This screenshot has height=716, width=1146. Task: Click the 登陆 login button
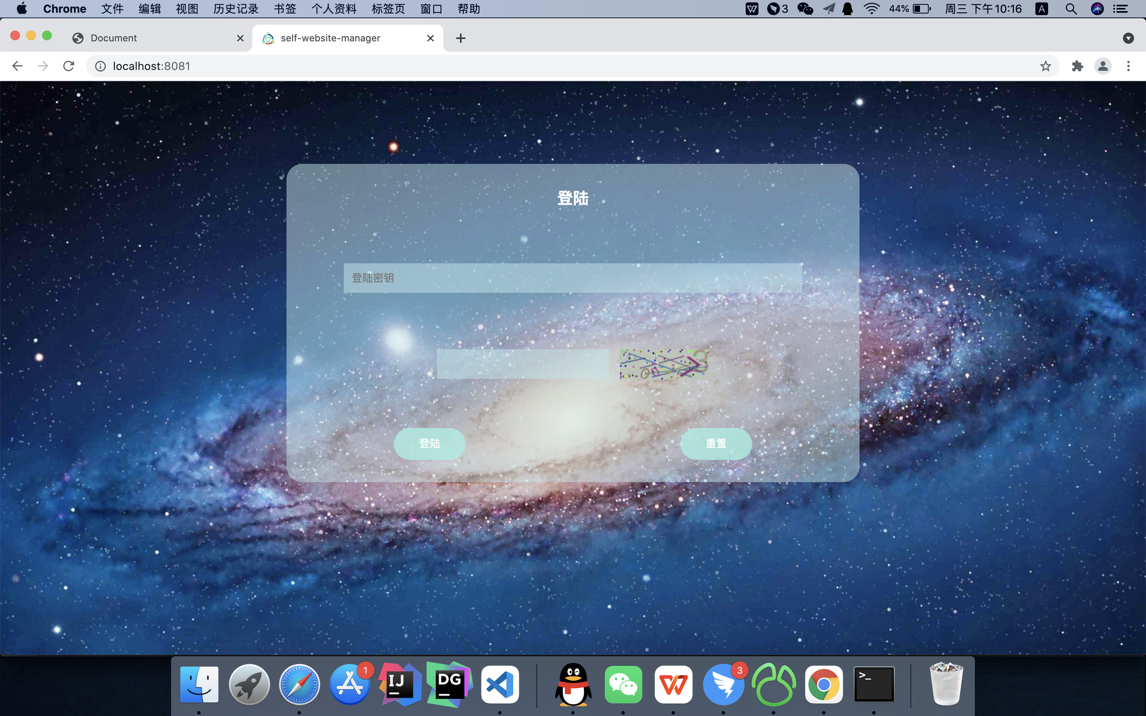tap(429, 444)
